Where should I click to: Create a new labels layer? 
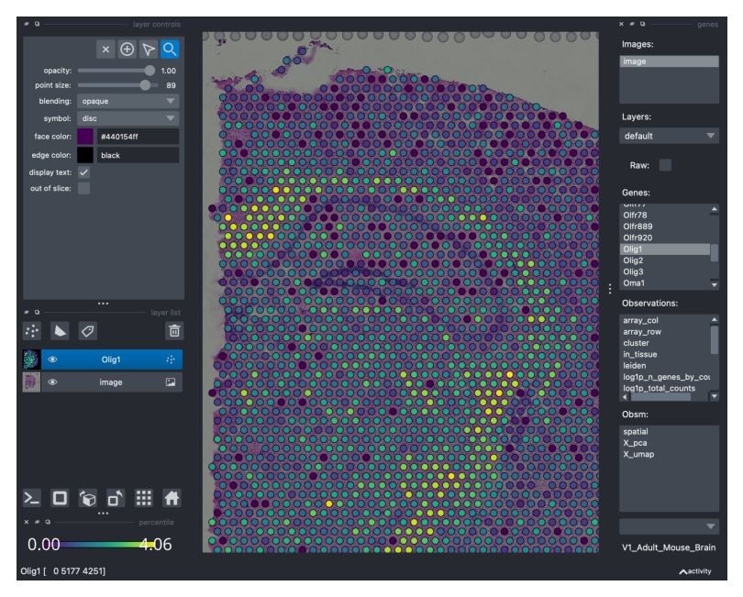click(x=87, y=331)
